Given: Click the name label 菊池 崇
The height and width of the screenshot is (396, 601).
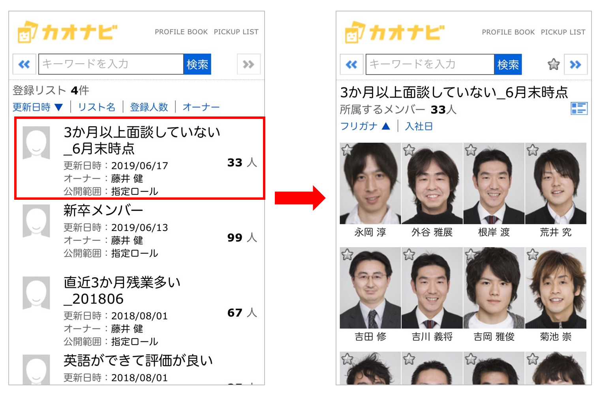Looking at the screenshot, I should coord(556,337).
